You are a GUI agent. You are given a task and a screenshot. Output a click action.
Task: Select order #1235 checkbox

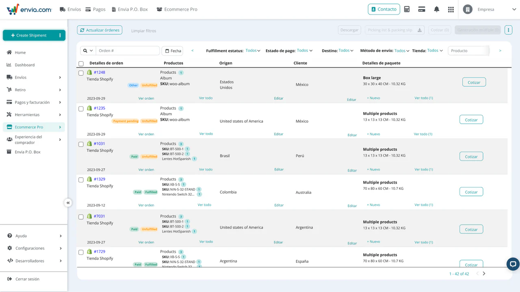[x=81, y=109]
